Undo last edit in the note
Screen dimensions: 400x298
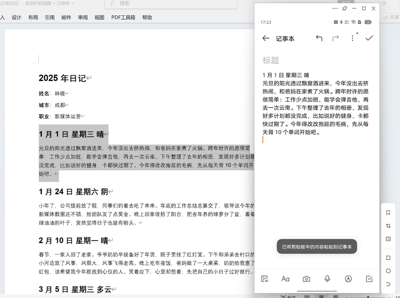pyautogui.click(x=319, y=38)
